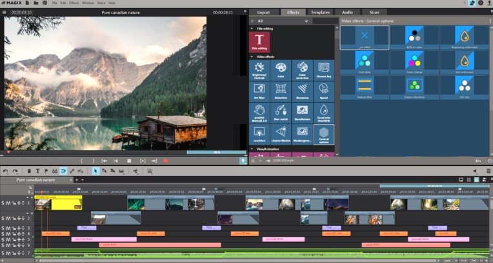This screenshot has width=493, height=263.
Task: Toggle the lock on track 3
Action: point(14,228)
